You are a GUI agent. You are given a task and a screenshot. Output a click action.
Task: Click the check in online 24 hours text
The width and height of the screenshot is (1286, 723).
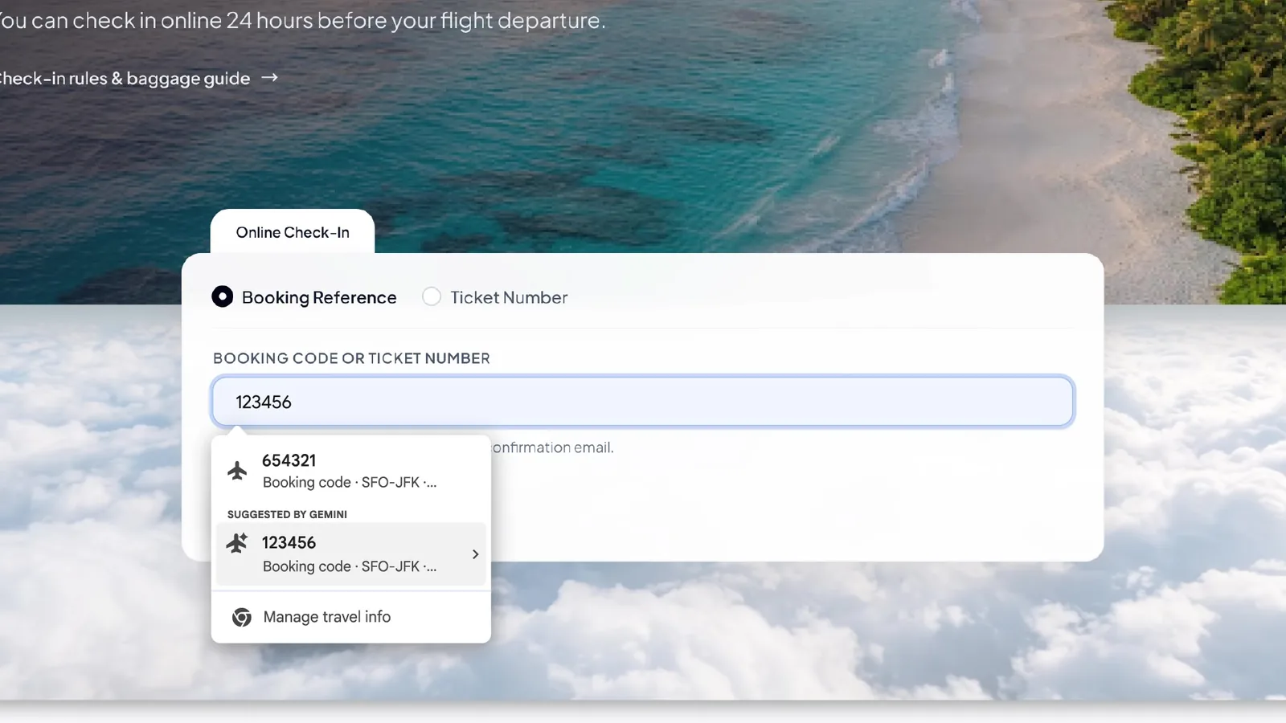302,20
